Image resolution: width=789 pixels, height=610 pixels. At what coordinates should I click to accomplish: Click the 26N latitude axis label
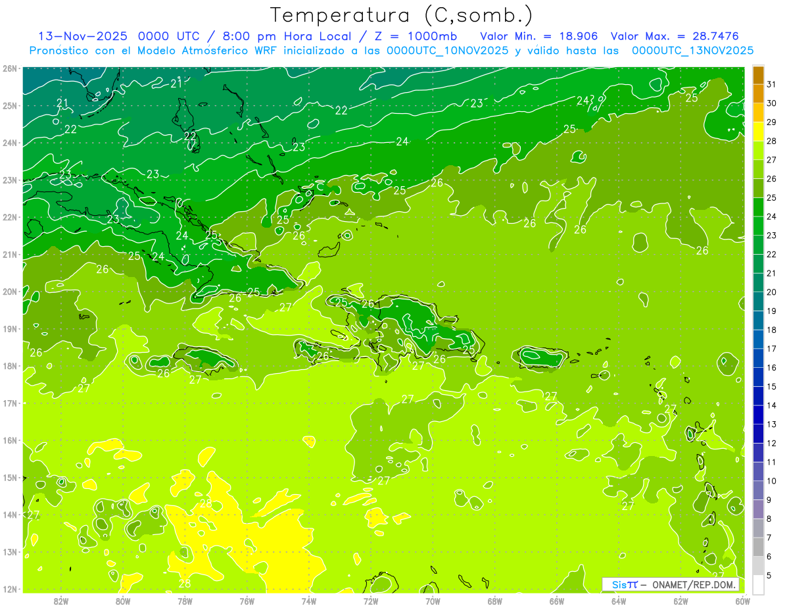pyautogui.click(x=9, y=68)
